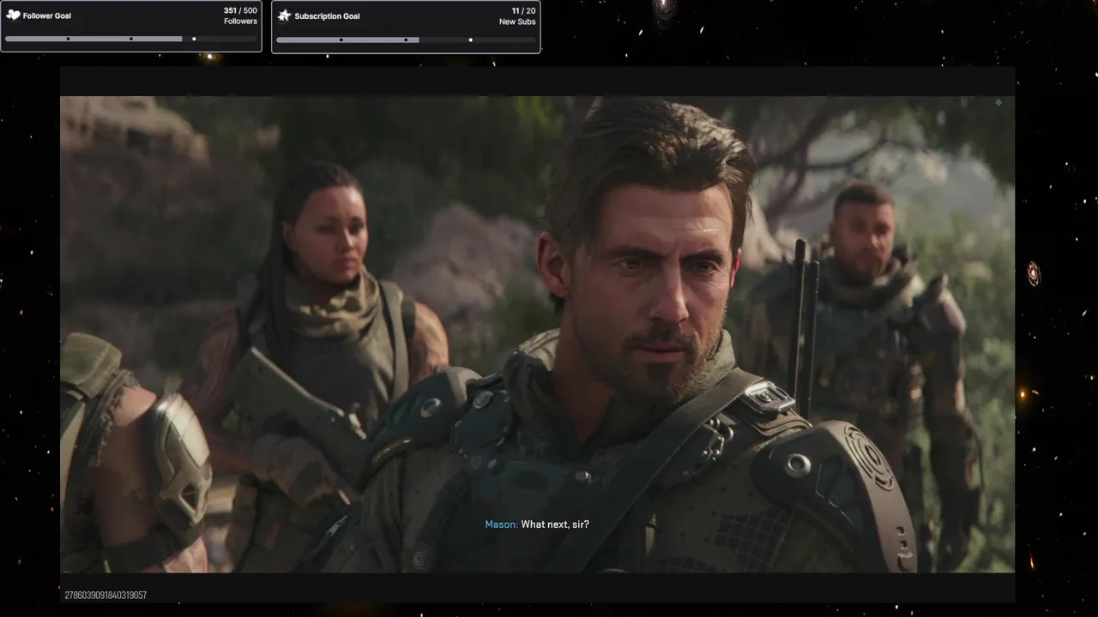
Task: Click the small diamond icon in the video's top-right corner
Action: 998,103
